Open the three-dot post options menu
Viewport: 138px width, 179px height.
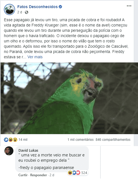[129, 6]
